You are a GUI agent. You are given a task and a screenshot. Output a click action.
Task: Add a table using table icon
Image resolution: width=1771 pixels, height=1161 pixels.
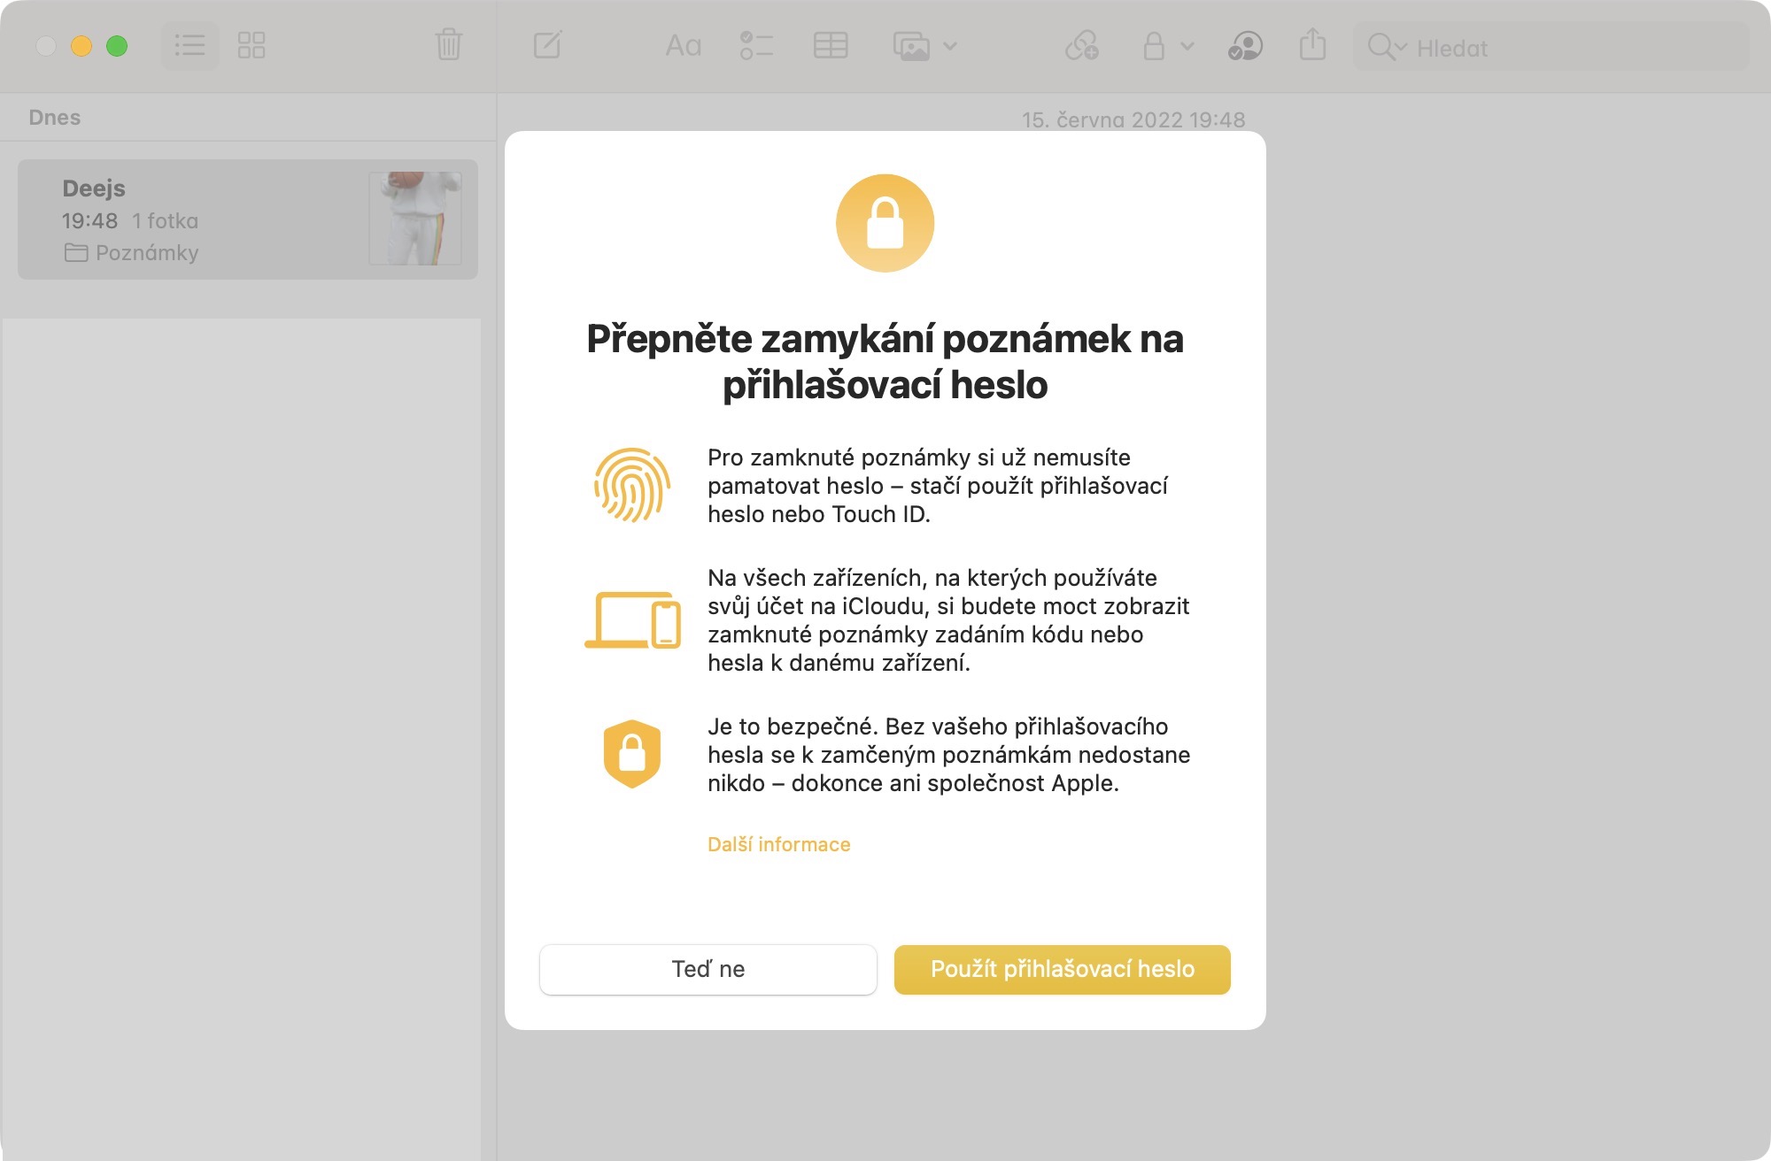point(830,45)
